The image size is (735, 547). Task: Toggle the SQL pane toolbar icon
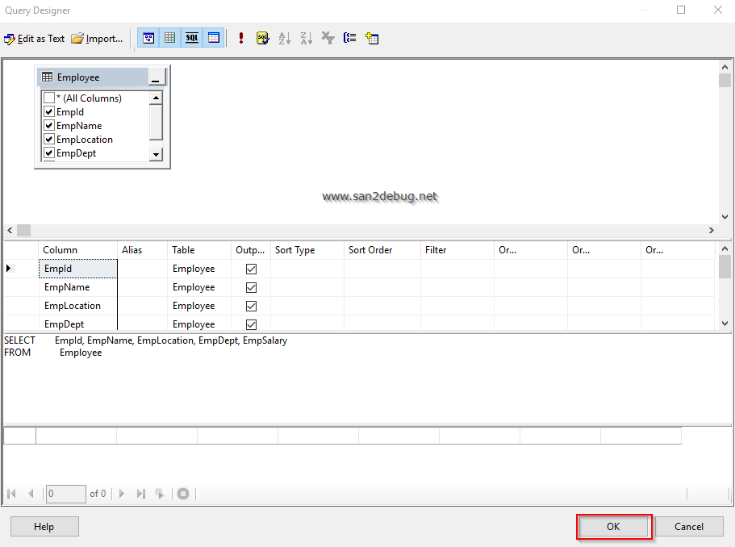tap(192, 38)
